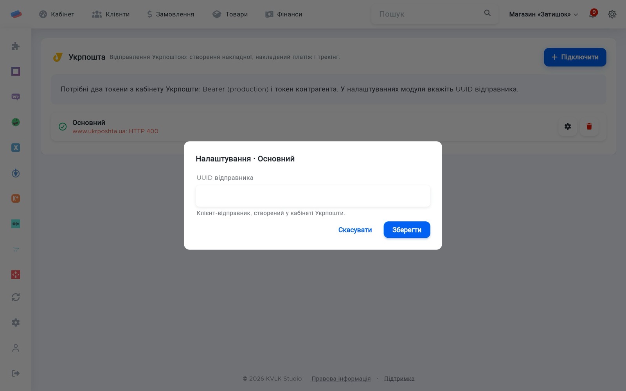Open the Правова інформація link
The width and height of the screenshot is (626, 391).
341,378
